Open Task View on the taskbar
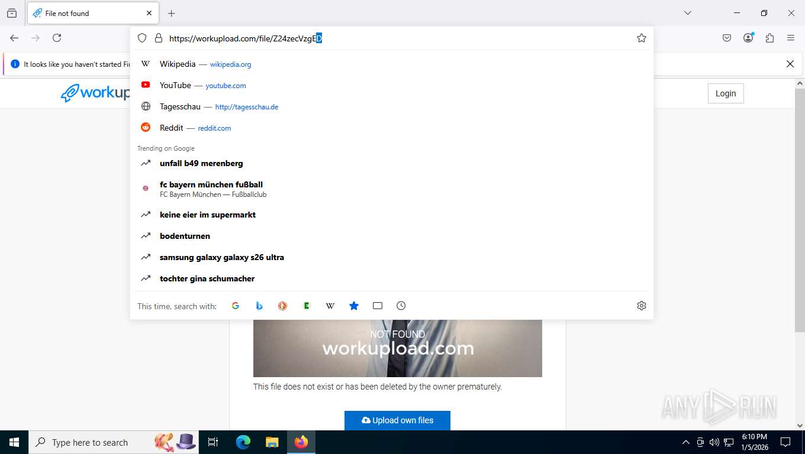 pyautogui.click(x=214, y=442)
